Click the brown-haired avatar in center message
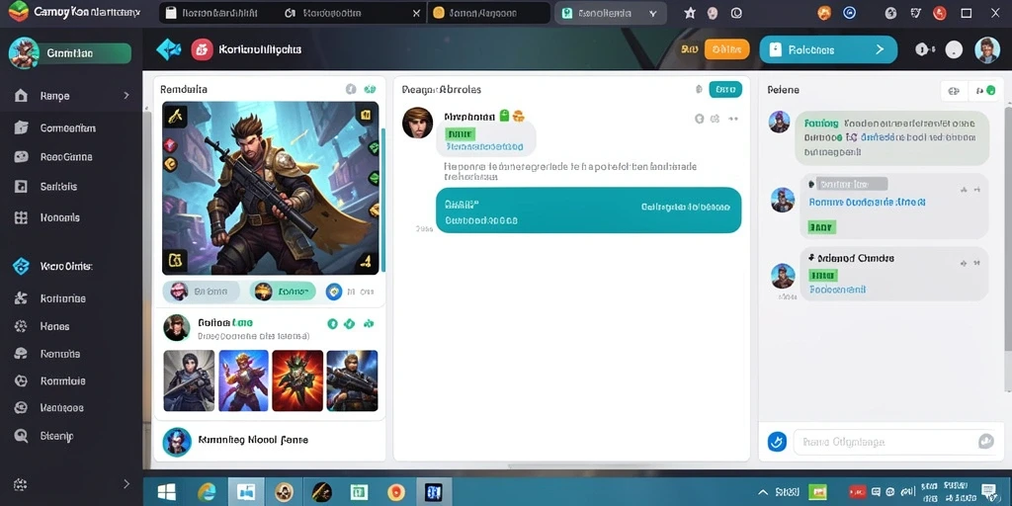This screenshot has height=506, width=1012. [418, 123]
